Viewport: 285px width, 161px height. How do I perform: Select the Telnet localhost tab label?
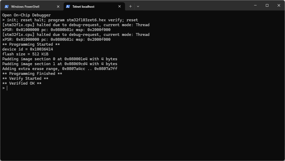[83, 7]
